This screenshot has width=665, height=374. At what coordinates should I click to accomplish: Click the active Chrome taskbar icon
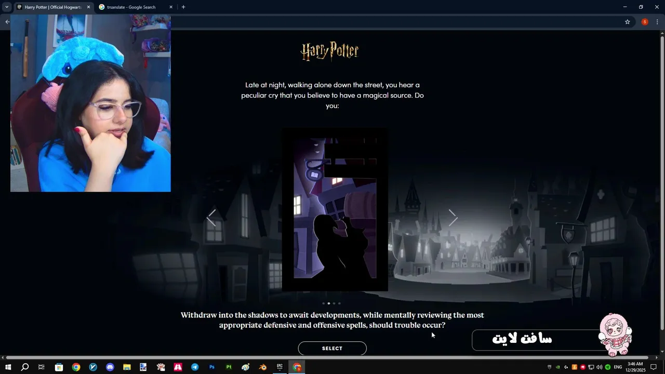tap(297, 367)
